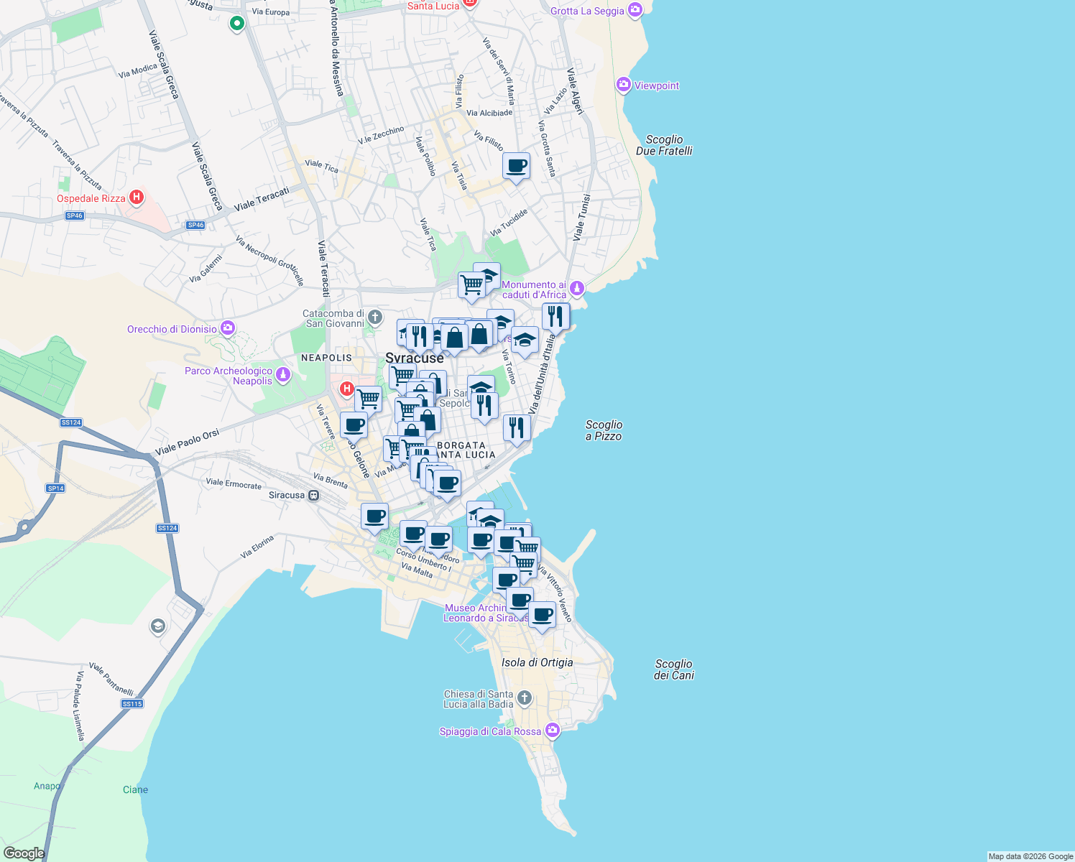Click the purple Monumento ai caduti d'Africa pin

pos(576,286)
